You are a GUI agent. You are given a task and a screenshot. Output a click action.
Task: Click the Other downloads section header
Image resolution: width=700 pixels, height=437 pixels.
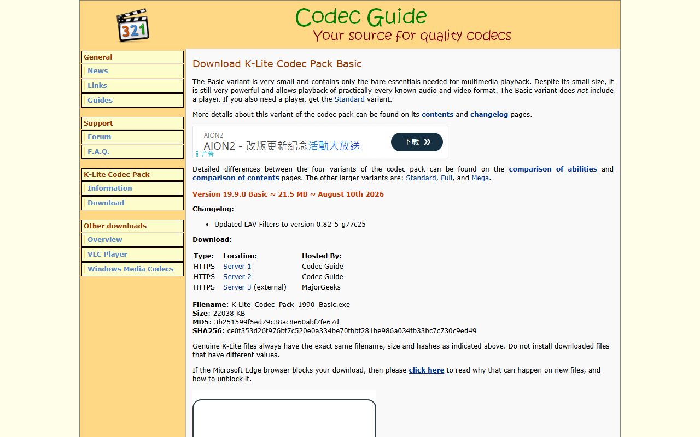[133, 226]
